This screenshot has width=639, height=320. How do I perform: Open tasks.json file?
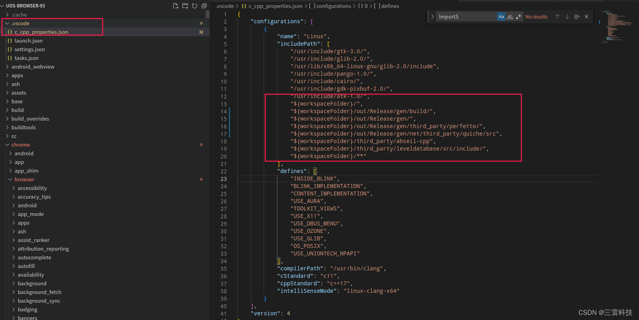105,58
